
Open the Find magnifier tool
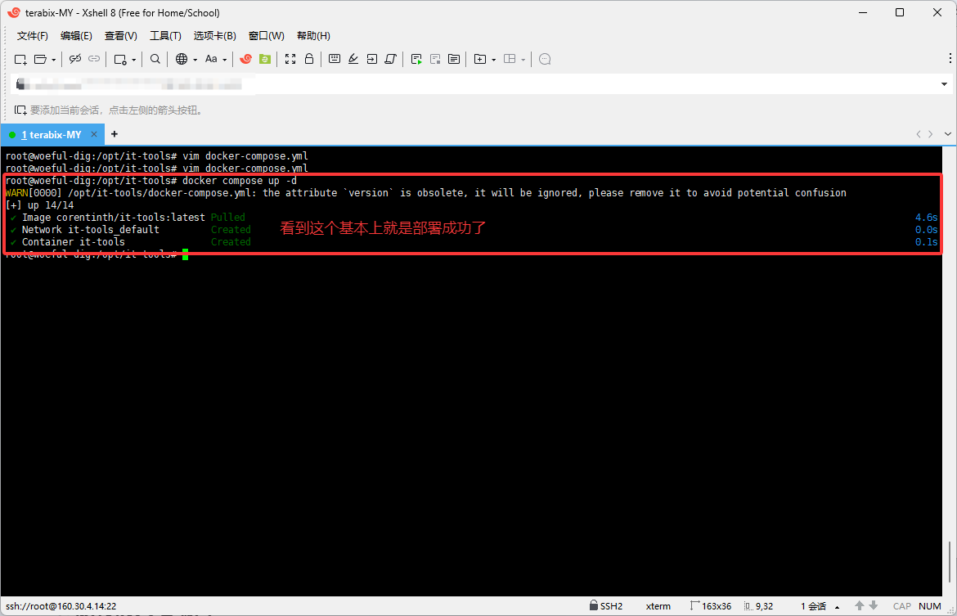coord(155,59)
